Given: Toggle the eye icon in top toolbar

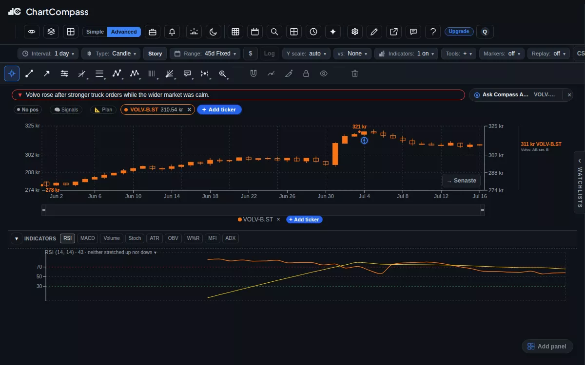Looking at the screenshot, I should pyautogui.click(x=32, y=32).
